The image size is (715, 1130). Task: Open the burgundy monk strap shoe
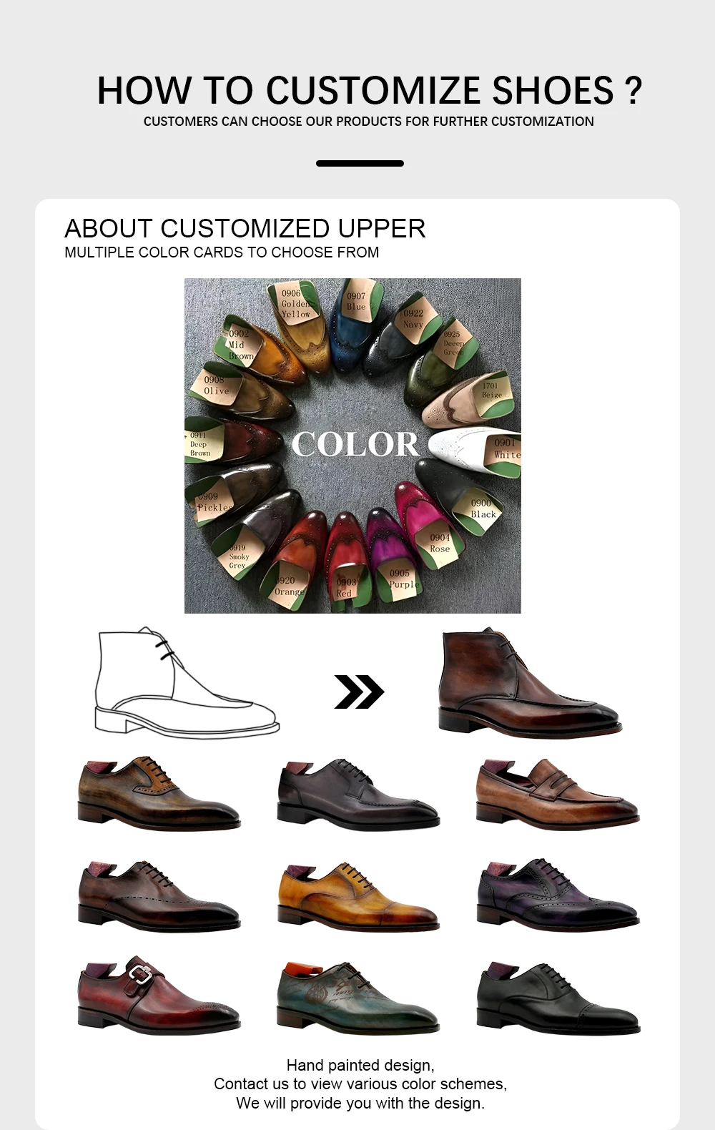(x=159, y=995)
